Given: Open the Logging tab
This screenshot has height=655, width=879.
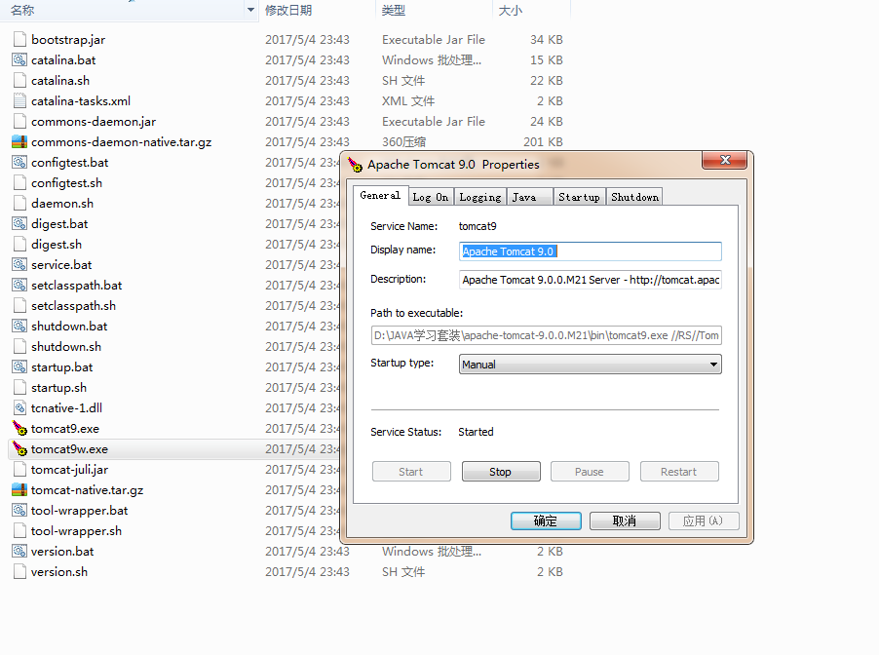Looking at the screenshot, I should click(x=479, y=197).
